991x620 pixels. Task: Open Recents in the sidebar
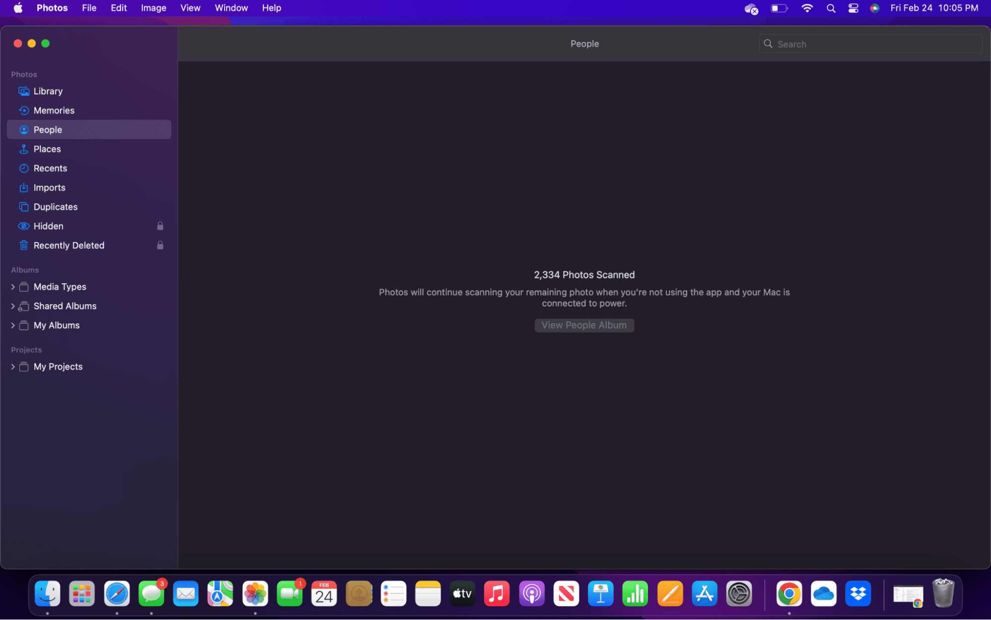click(x=89, y=169)
